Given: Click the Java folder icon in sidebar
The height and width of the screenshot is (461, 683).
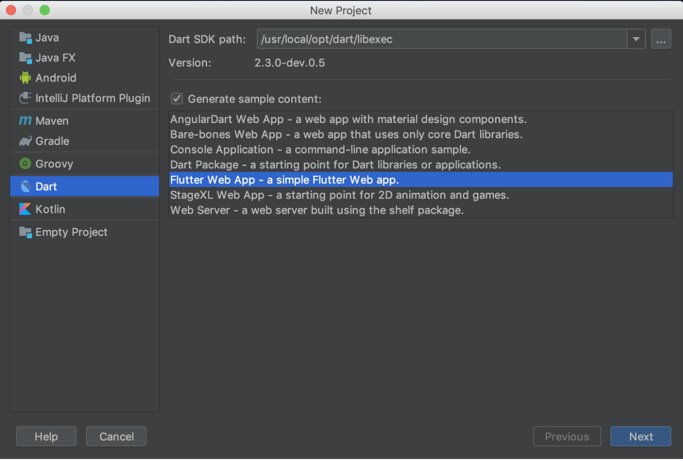Looking at the screenshot, I should [x=25, y=38].
